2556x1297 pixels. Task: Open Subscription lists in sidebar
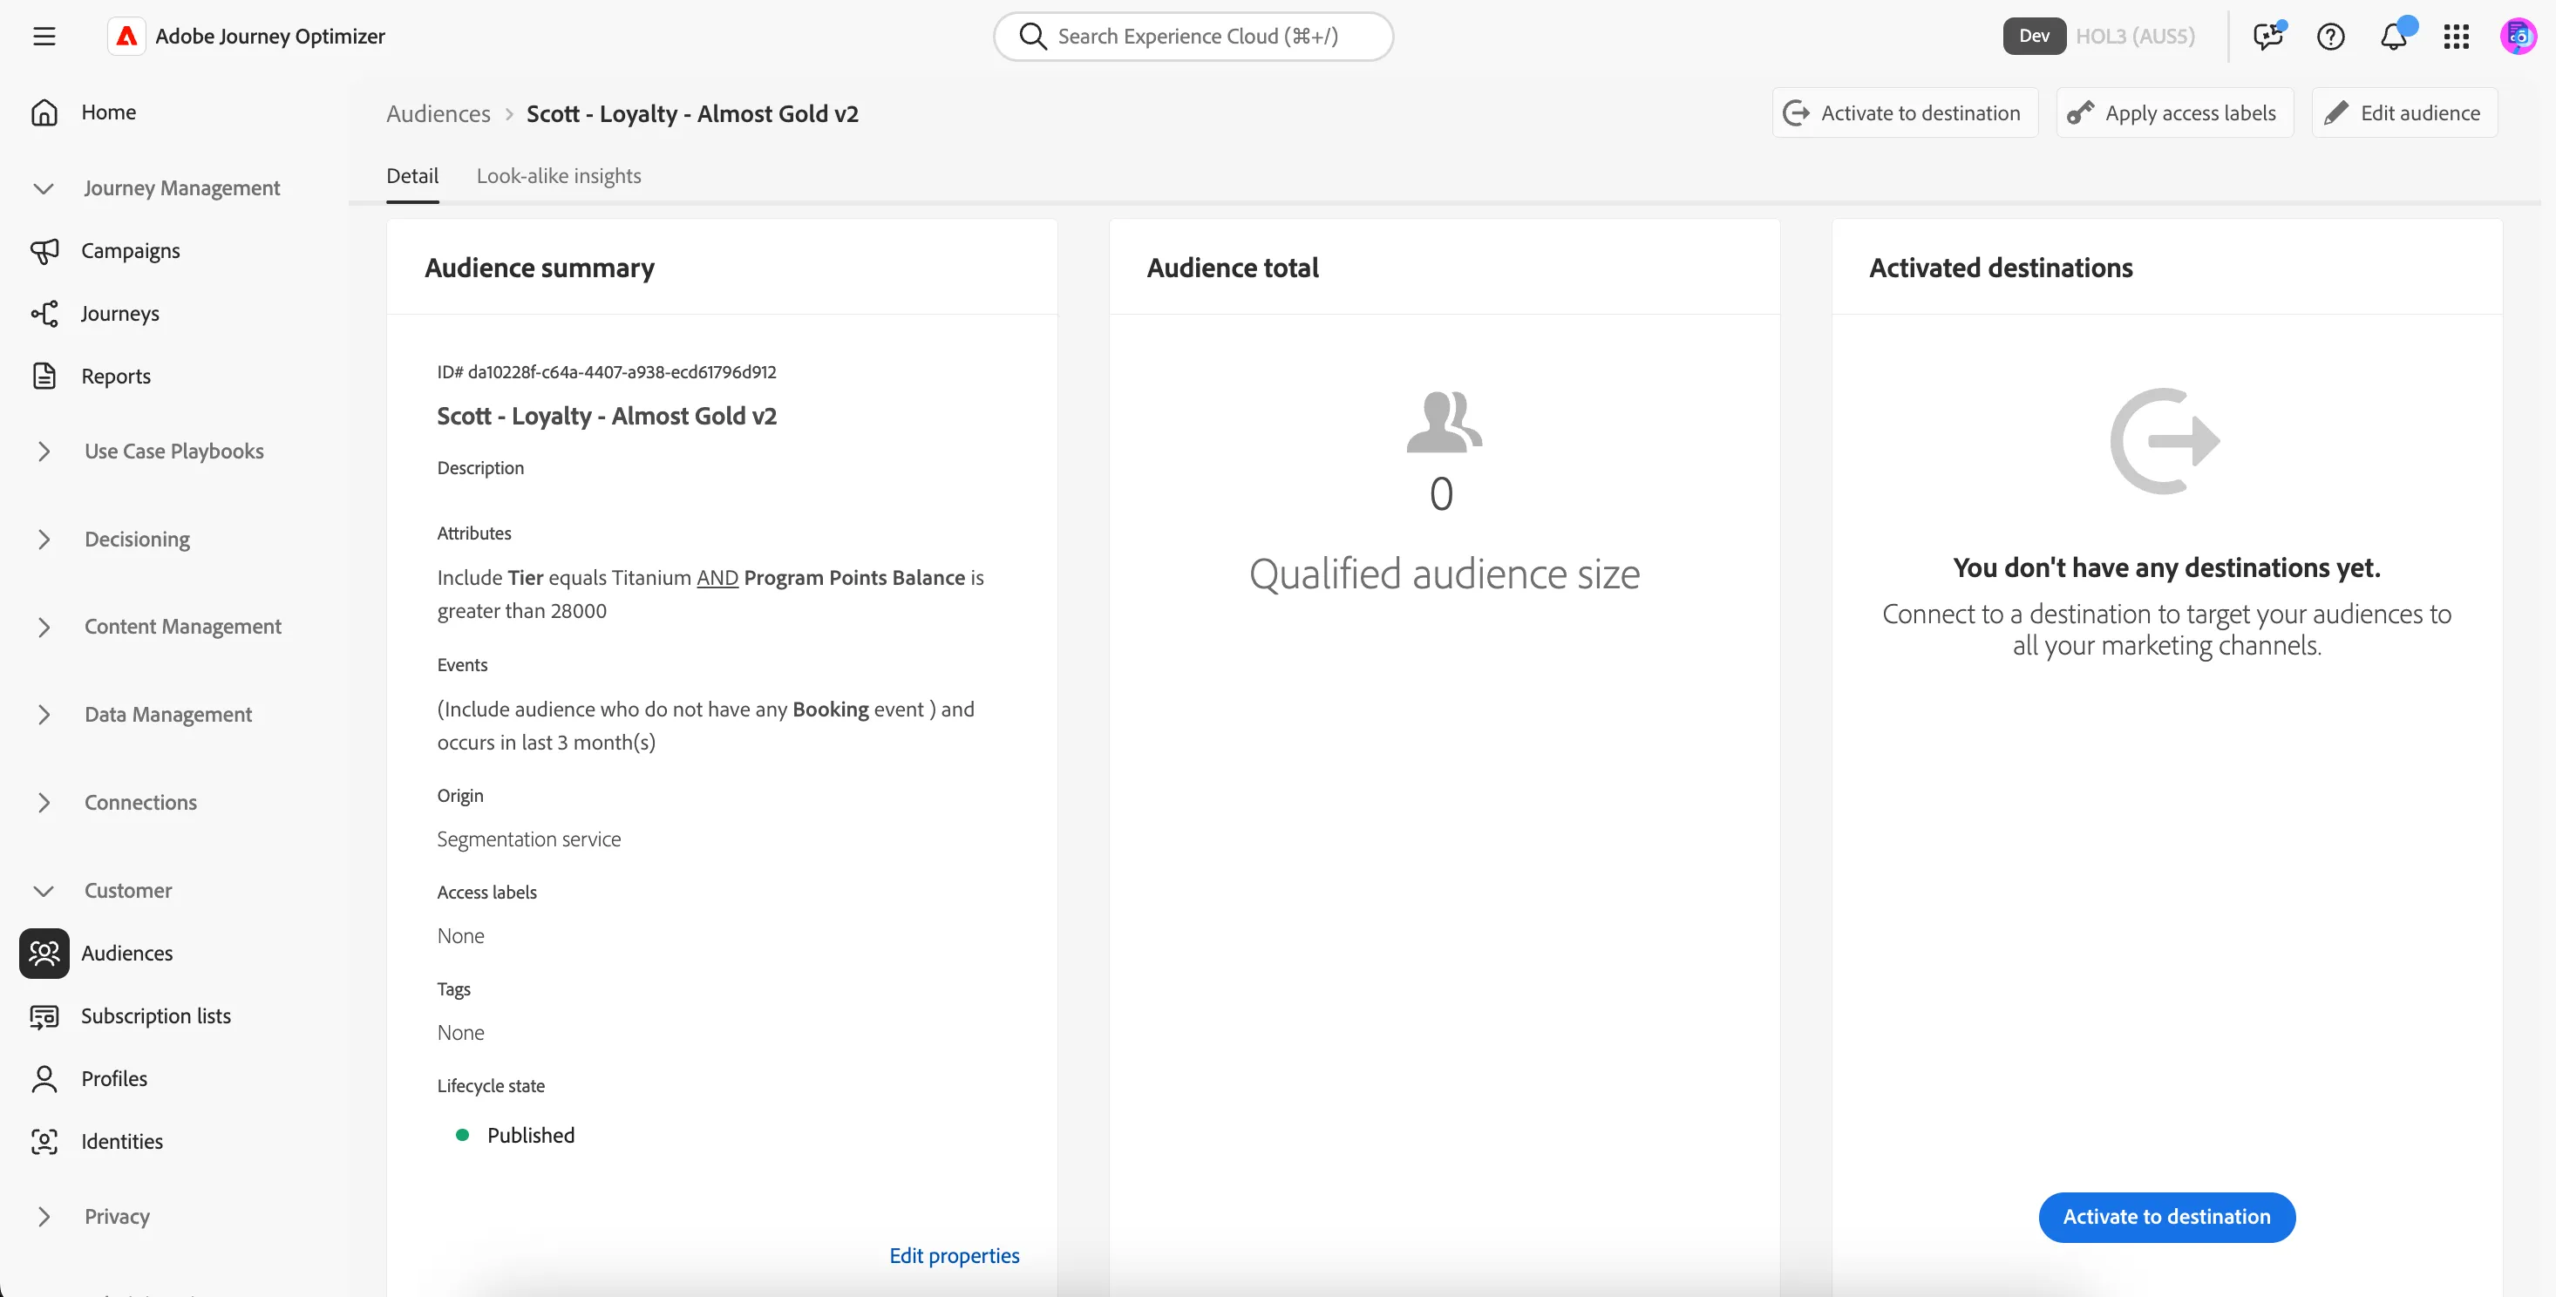(x=155, y=1016)
